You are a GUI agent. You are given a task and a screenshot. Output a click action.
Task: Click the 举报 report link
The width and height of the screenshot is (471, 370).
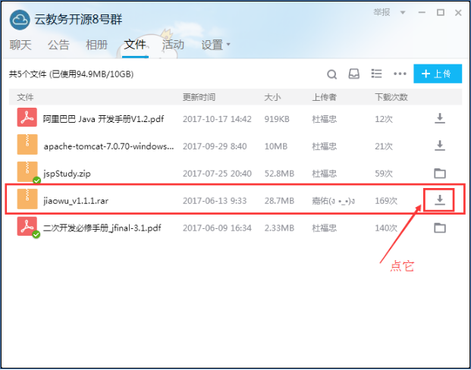pos(382,13)
